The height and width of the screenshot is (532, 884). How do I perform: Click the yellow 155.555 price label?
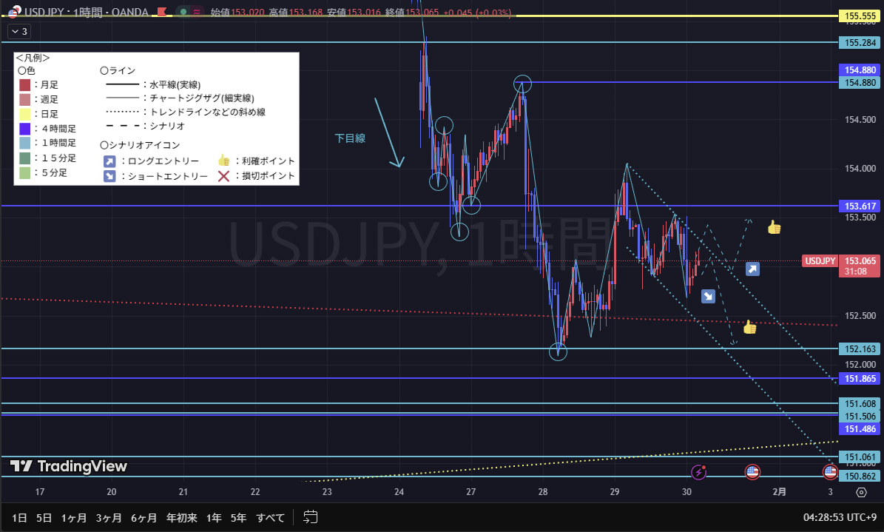(858, 16)
